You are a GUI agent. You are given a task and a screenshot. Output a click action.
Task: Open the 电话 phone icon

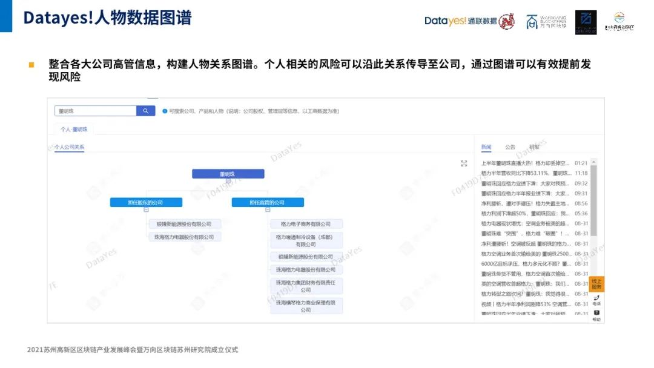(x=596, y=300)
